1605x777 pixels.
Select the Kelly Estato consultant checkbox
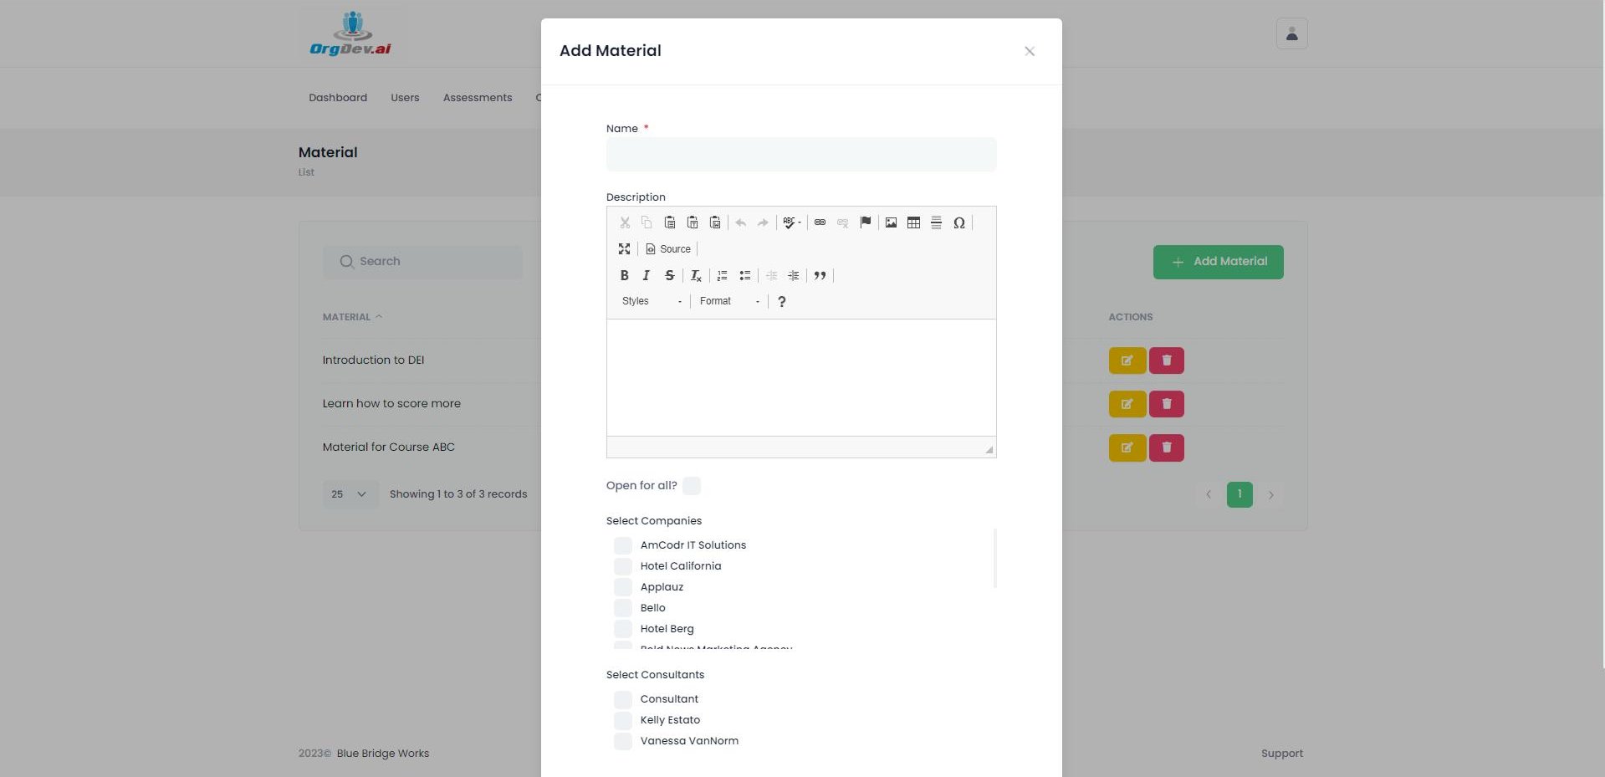623,720
